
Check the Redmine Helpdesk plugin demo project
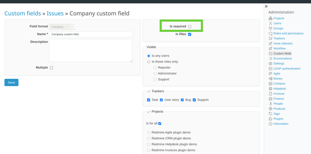pyautogui.click(x=149, y=145)
